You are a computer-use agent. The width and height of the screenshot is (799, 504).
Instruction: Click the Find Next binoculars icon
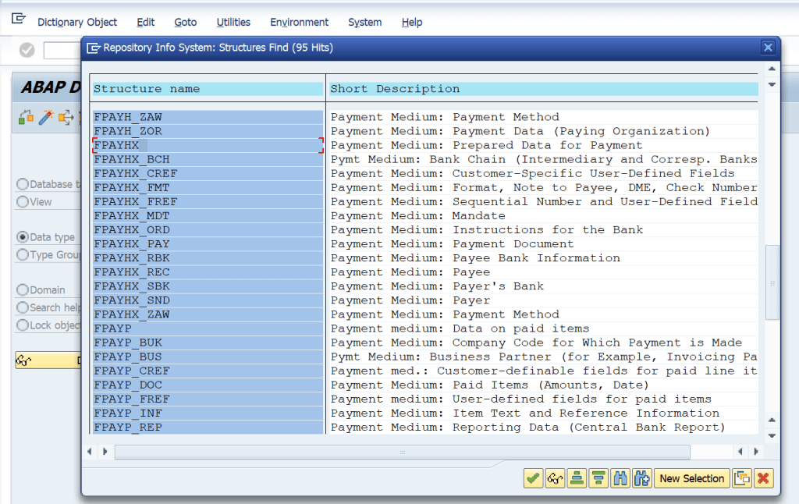(641, 478)
